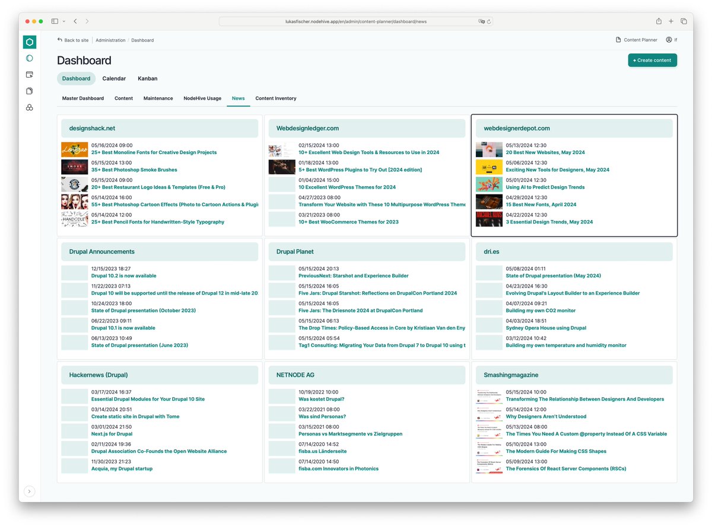Click the Dashboard breadcrumb link
This screenshot has width=712, height=527.
[142, 40]
